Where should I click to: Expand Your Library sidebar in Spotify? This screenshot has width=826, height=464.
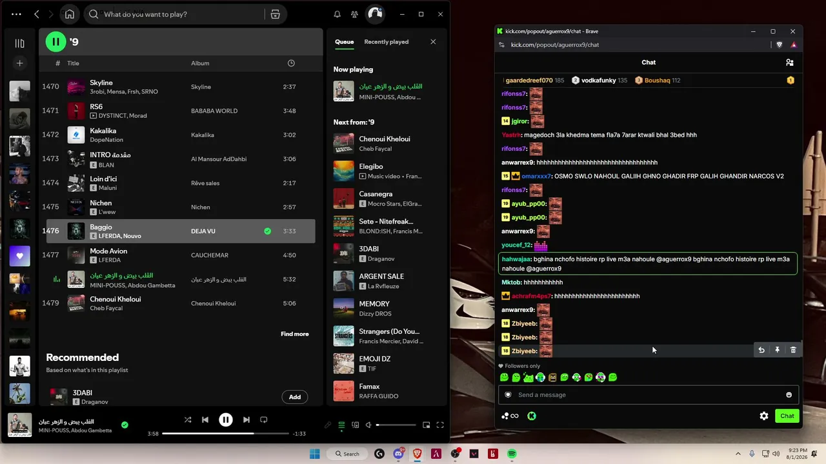tap(19, 43)
